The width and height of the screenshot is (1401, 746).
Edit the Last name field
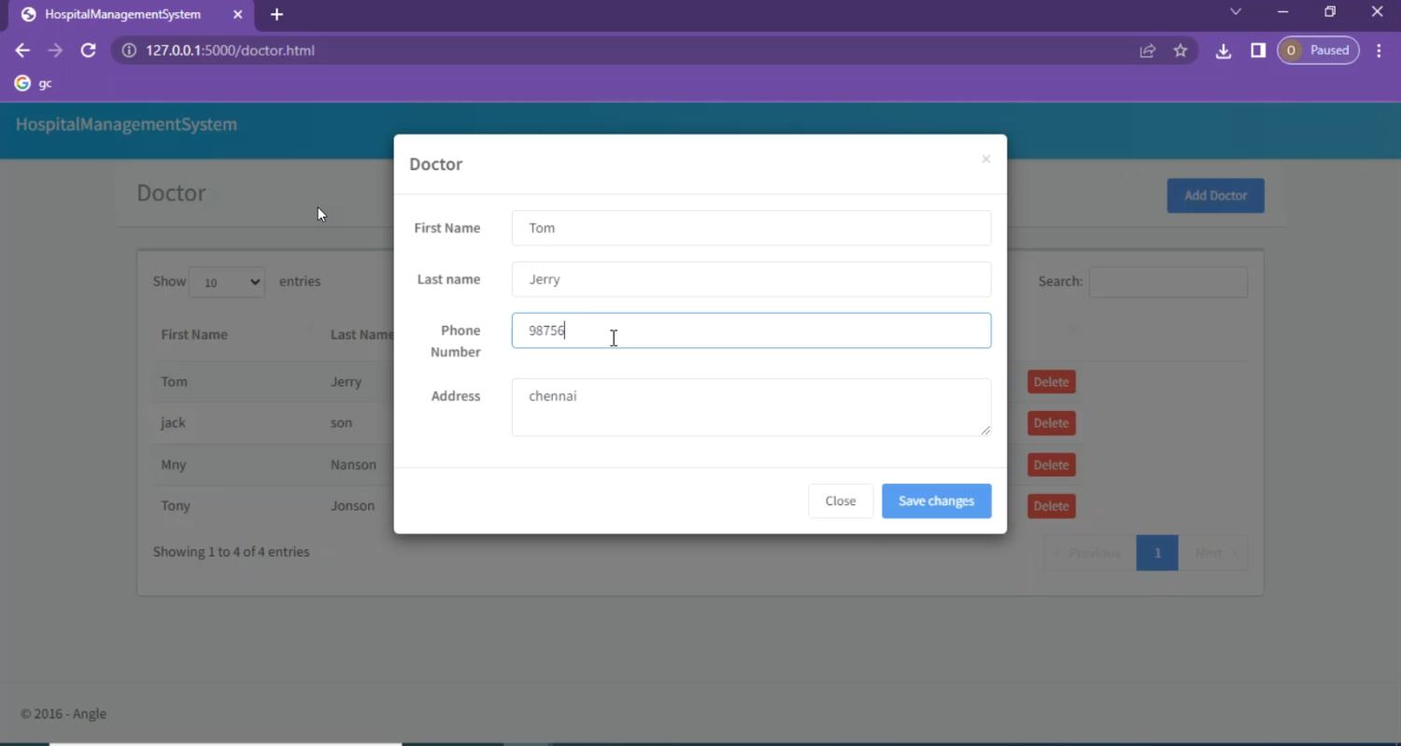(x=751, y=279)
